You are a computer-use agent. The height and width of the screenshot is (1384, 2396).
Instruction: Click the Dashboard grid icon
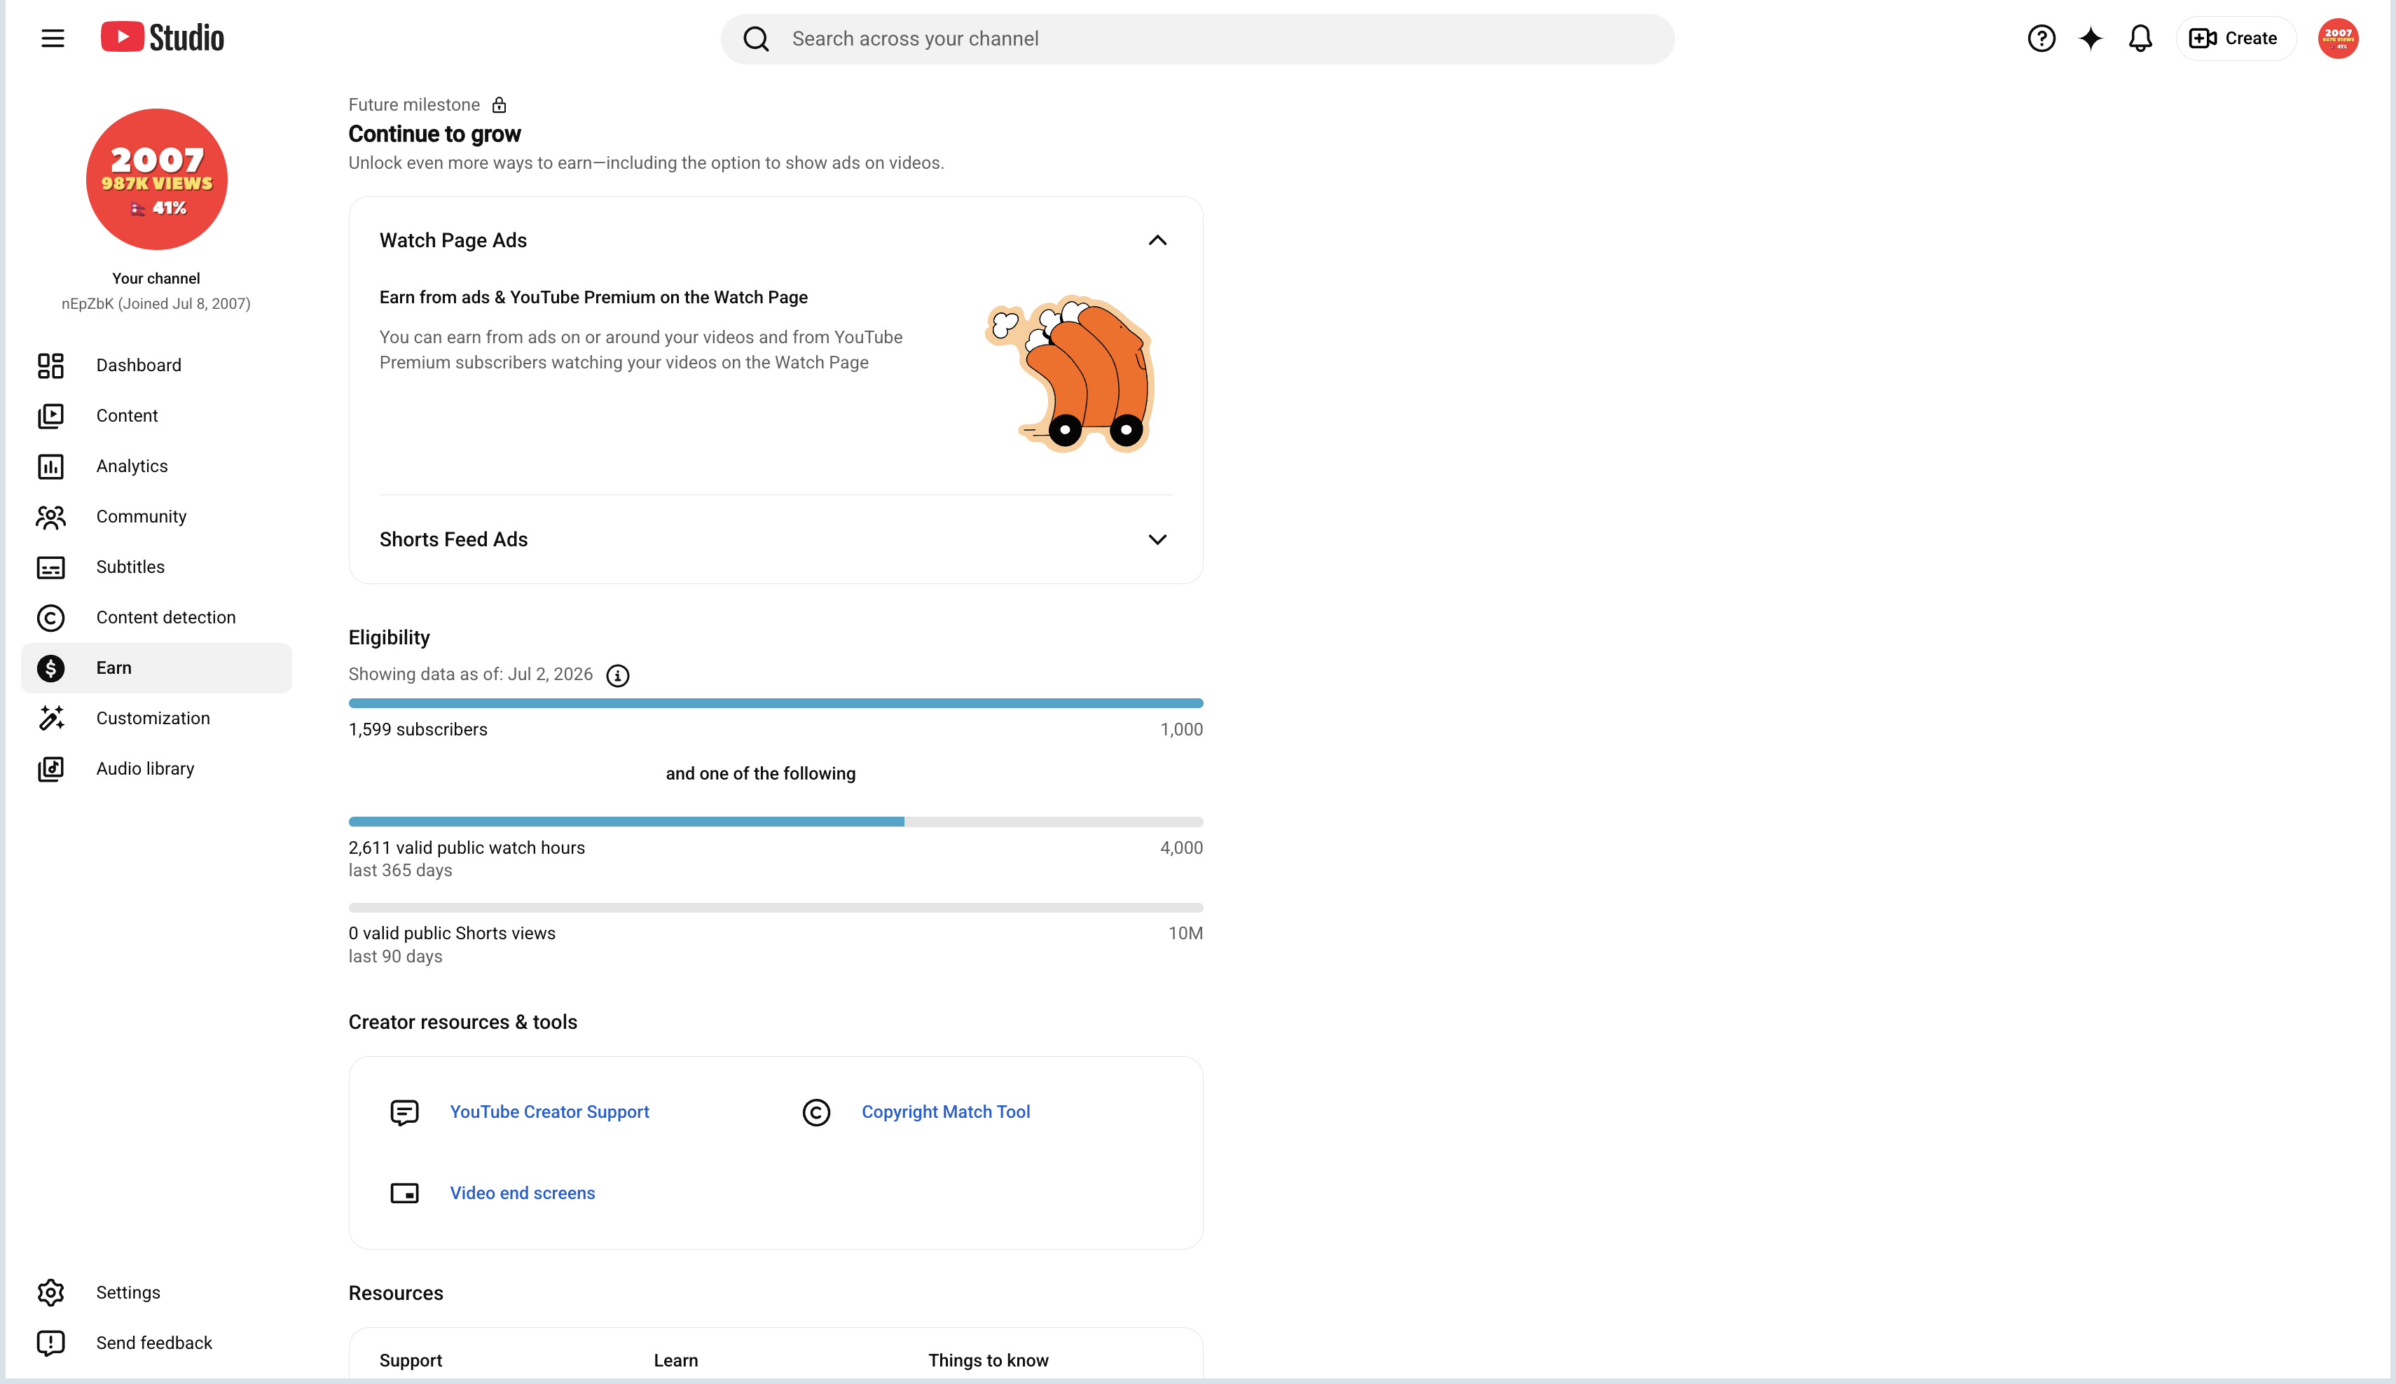coord(50,365)
